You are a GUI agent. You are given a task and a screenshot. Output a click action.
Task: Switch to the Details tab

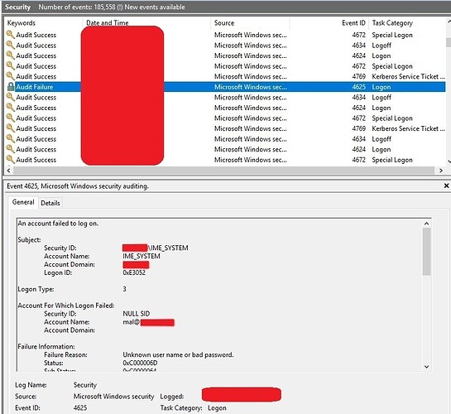(x=50, y=203)
